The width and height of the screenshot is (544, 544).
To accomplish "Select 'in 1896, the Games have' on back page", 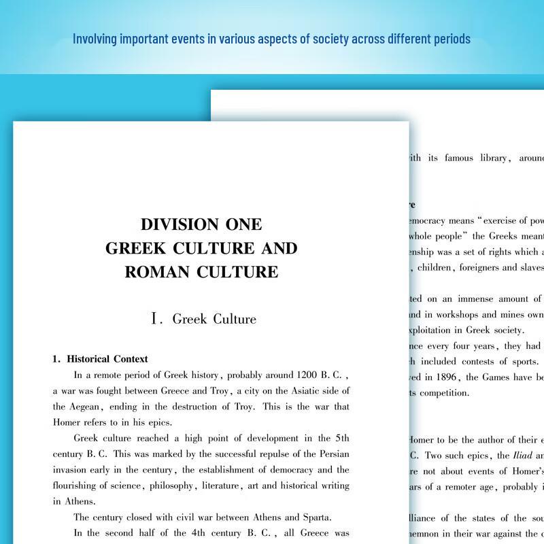I will tap(480, 377).
